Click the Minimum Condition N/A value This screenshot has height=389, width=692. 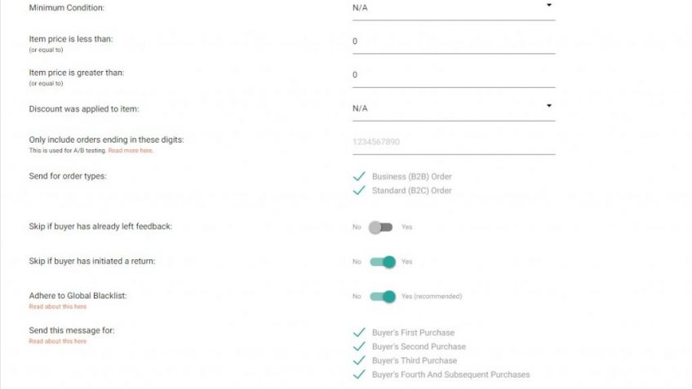[x=360, y=8]
